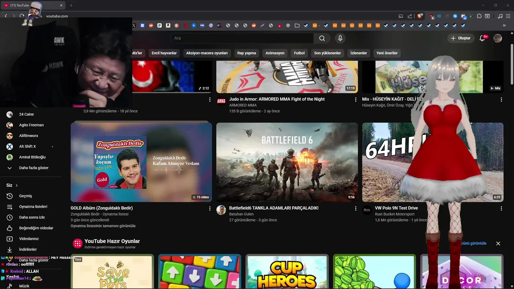Play the Battlefield 6 video thumbnail
The width and height of the screenshot is (514, 289).
(287, 162)
